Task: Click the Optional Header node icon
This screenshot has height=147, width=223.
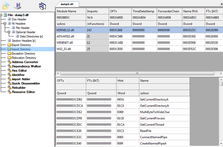Action: tap(13, 32)
